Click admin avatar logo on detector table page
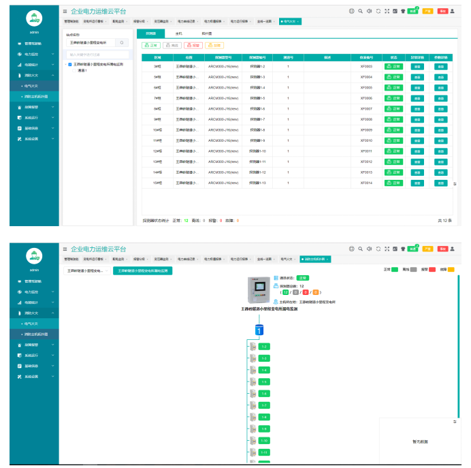The image size is (471, 468). tap(34, 18)
